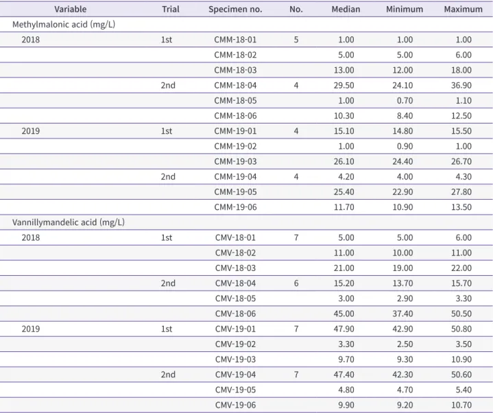Image resolution: width=493 pixels, height=413 pixels.
Task: Select median value 10.30 for CMM-18-06
Action: (344, 116)
